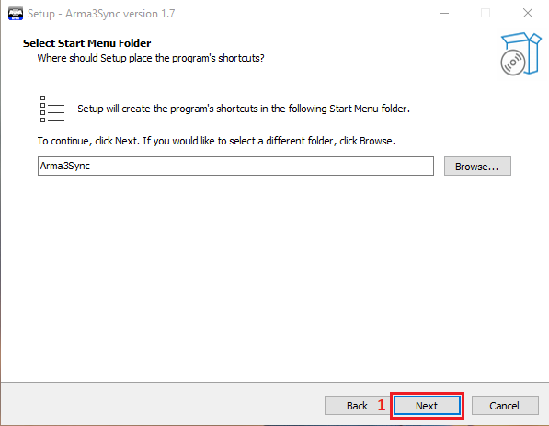Go back with the Back button
The width and height of the screenshot is (549, 426).
357,406
